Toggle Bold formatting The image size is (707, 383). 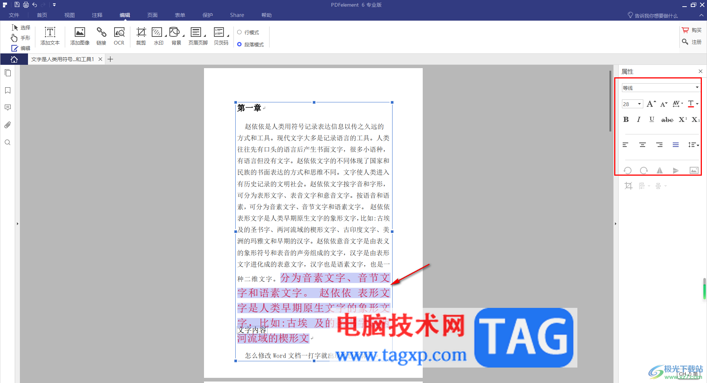point(626,119)
